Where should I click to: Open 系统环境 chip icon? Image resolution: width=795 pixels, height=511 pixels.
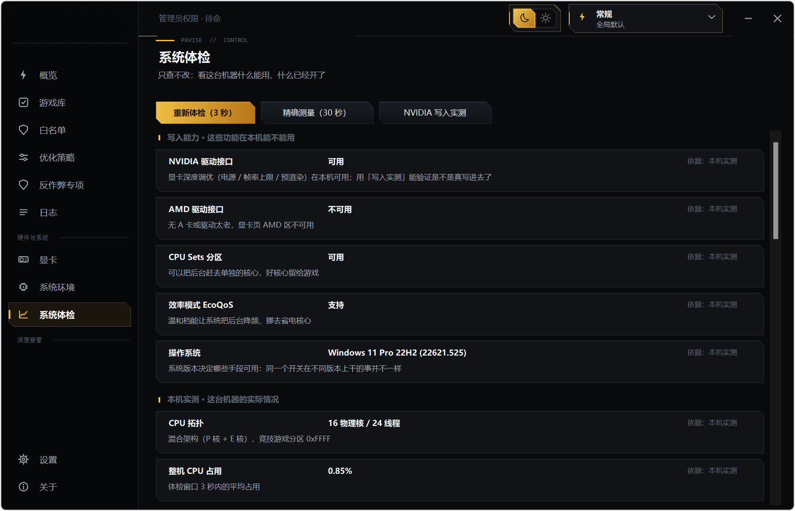[23, 287]
